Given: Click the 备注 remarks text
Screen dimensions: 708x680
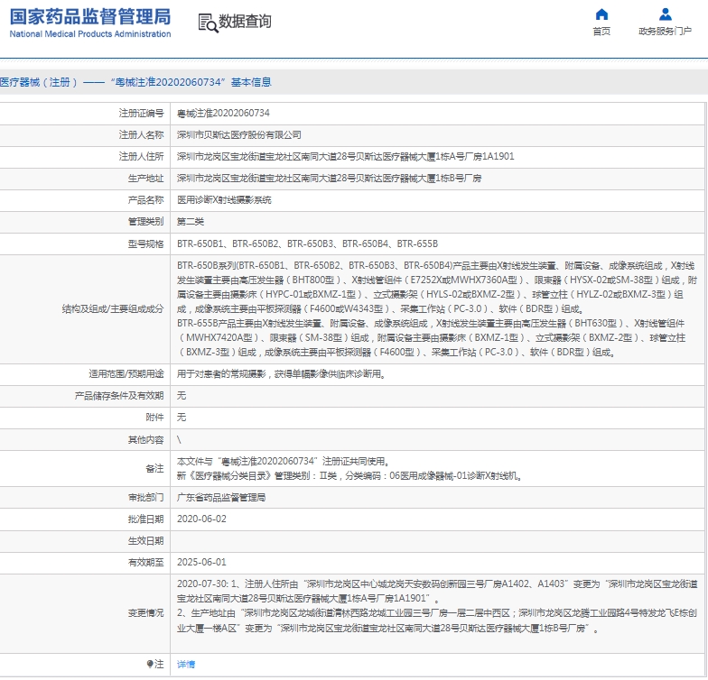Looking at the screenshot, I should (349, 469).
